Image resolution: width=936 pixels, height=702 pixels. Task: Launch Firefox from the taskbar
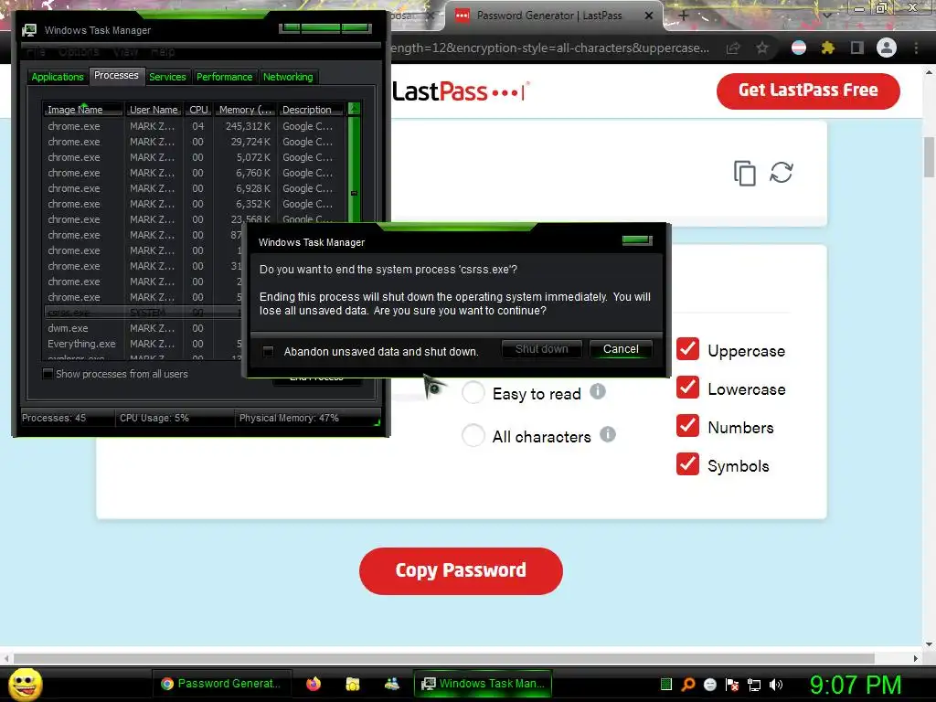coord(314,684)
